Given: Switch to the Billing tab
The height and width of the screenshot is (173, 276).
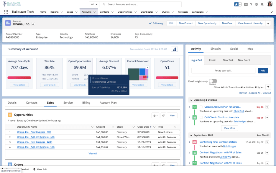Looking at the screenshot, I should click(86, 103).
